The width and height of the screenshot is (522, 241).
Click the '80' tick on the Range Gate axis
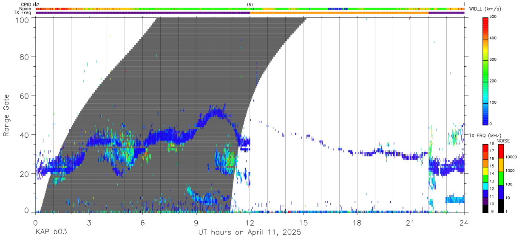pyautogui.click(x=25, y=57)
